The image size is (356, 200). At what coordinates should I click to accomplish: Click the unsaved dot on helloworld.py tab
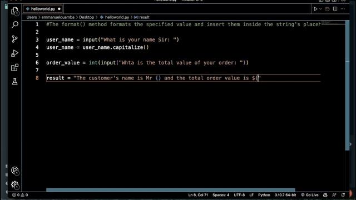[x=60, y=9]
